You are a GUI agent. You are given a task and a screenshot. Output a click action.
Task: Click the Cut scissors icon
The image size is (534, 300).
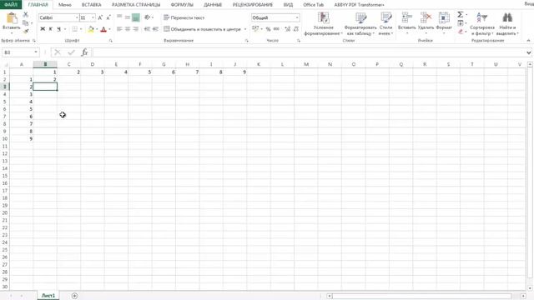(26, 14)
